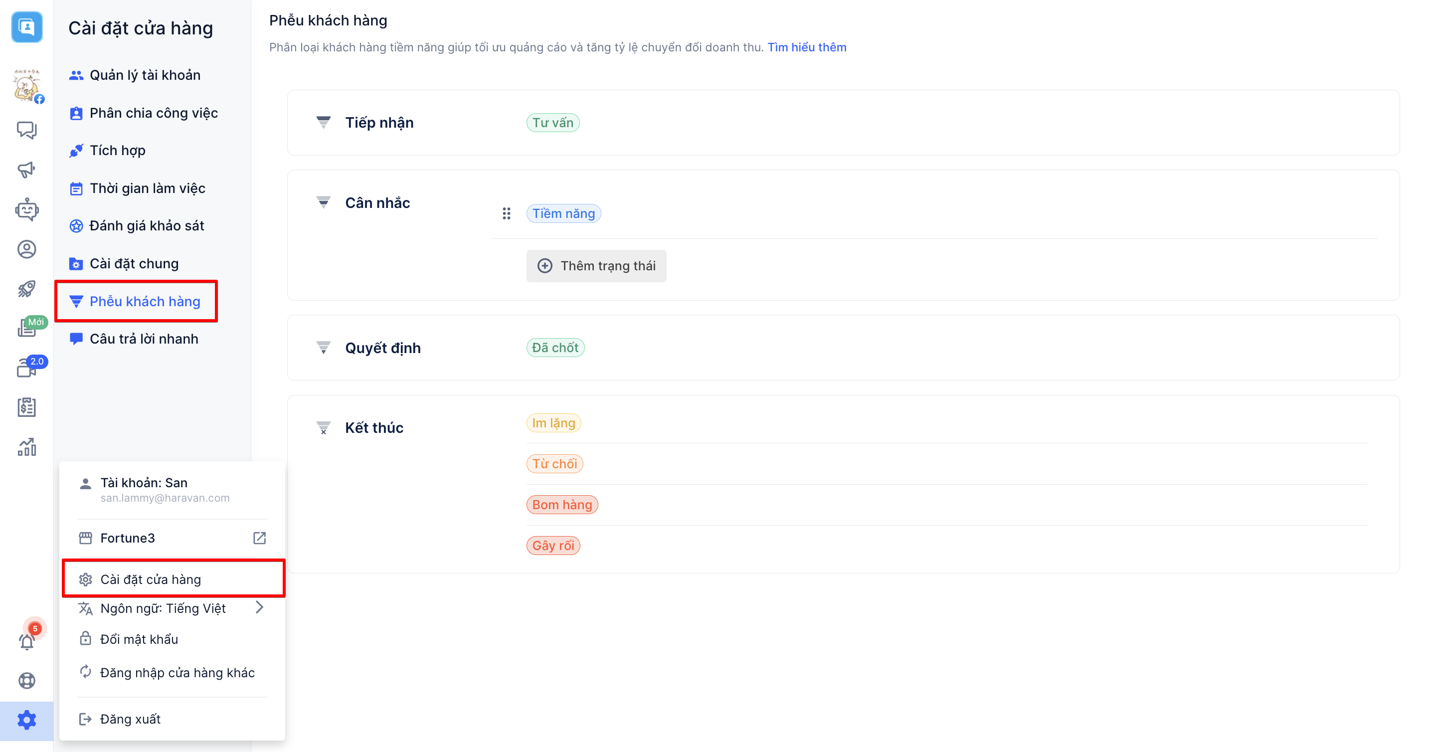The height and width of the screenshot is (752, 1436).
Task: Click Đăng xuất in account menu
Action: [x=130, y=719]
